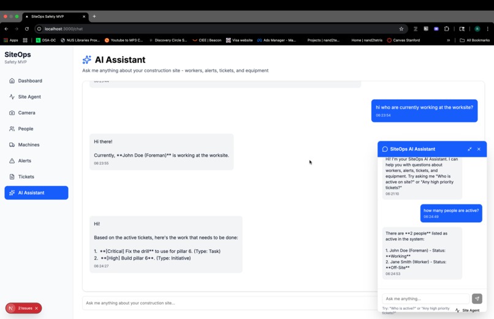Screen dimensions: 494x319
Task: Open the Youtube to MP3 bookmark
Action: [124, 40]
